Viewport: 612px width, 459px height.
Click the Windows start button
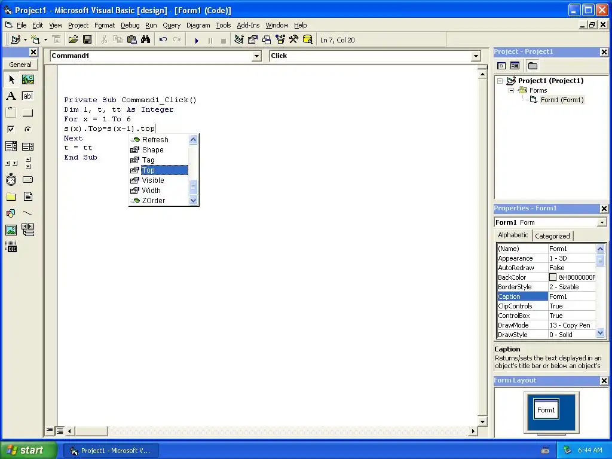pyautogui.click(x=28, y=450)
